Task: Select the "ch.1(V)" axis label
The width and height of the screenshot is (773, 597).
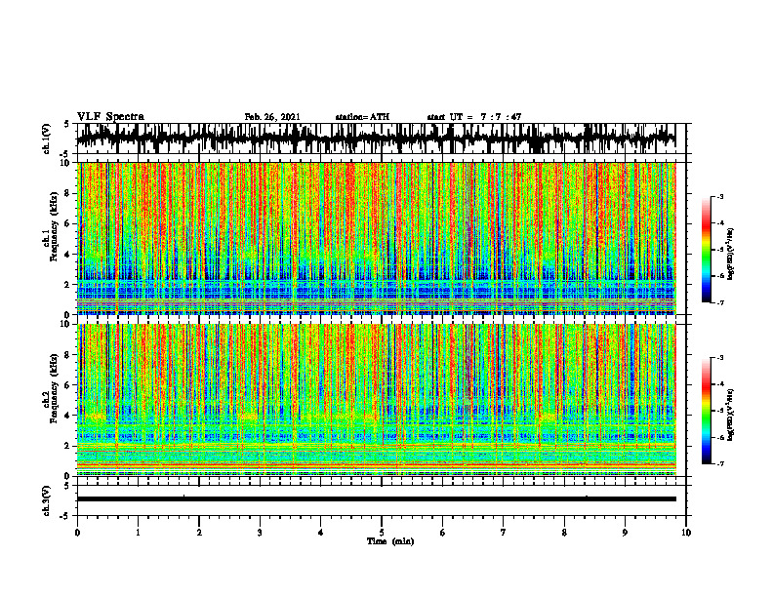Action: tap(47, 139)
